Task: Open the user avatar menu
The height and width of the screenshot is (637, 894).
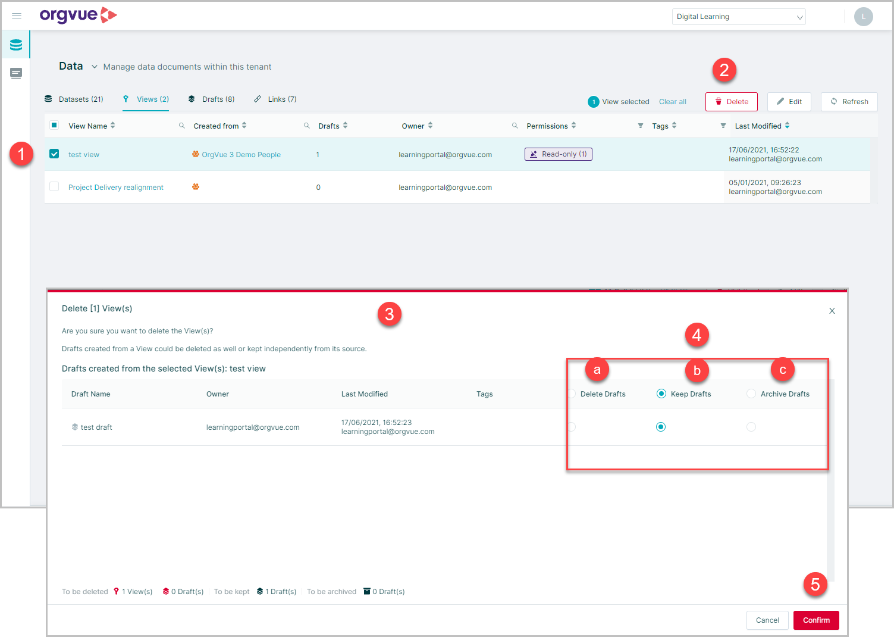Action: [x=863, y=17]
